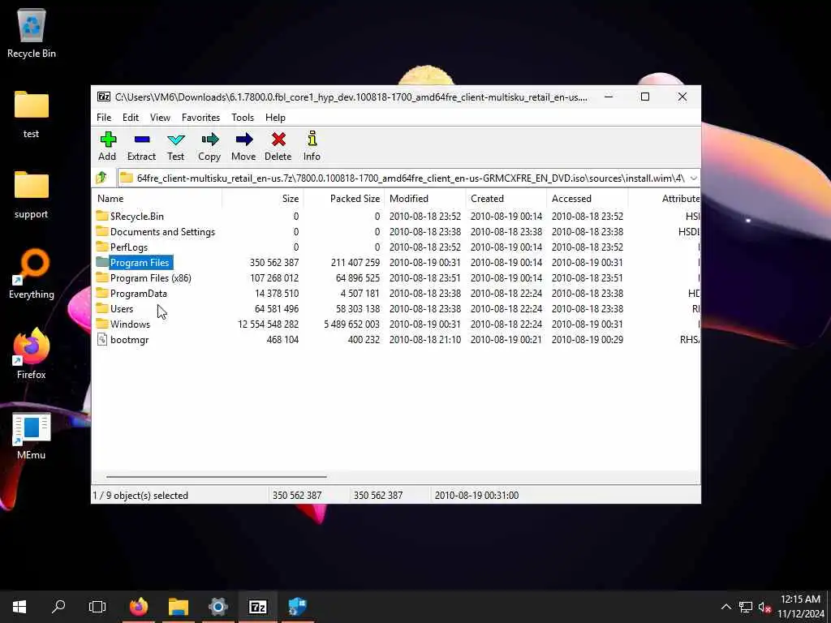The image size is (831, 623).
Task: Open Task View on taskbar
Action: [97, 607]
